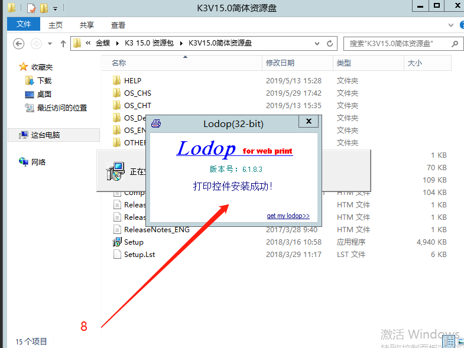This screenshot has width=464, height=348.
Task: Open the address bar history dropdown
Action: (317, 44)
